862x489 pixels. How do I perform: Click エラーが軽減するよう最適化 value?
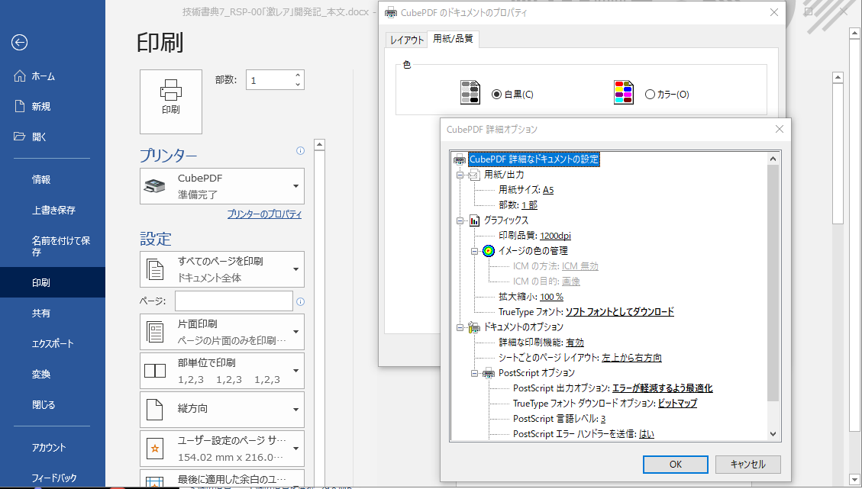663,388
